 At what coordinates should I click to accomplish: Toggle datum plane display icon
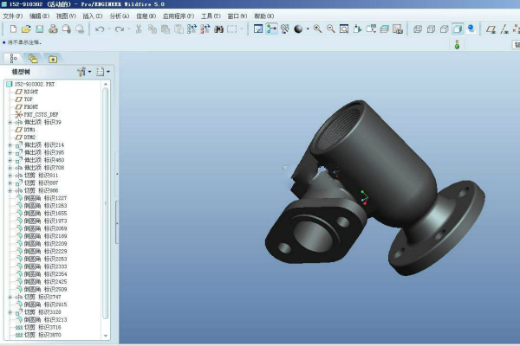[x=491, y=29]
